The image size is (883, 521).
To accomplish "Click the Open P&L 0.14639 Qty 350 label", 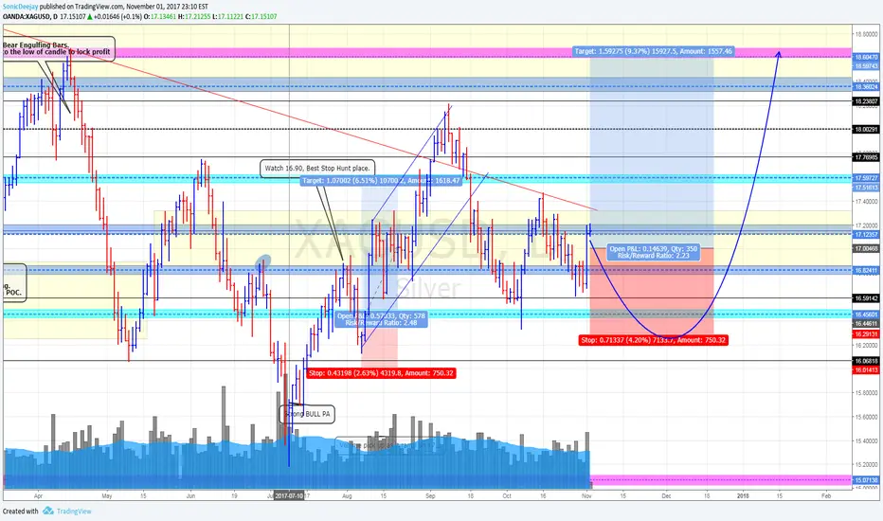I will [653, 252].
